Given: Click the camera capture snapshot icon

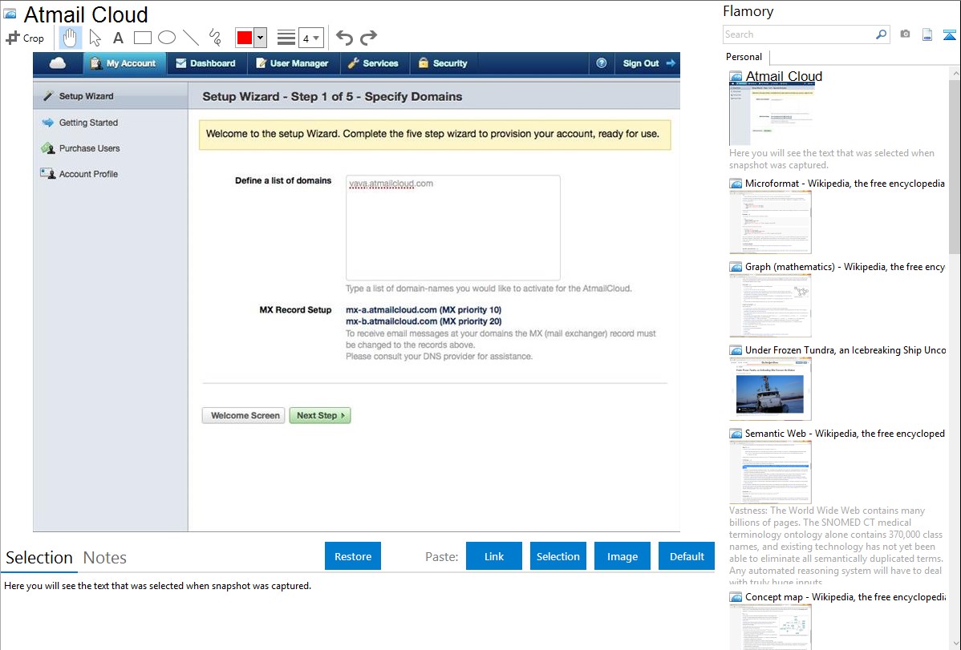Looking at the screenshot, I should [905, 34].
